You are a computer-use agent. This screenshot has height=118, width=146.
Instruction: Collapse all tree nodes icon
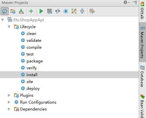(82, 11)
